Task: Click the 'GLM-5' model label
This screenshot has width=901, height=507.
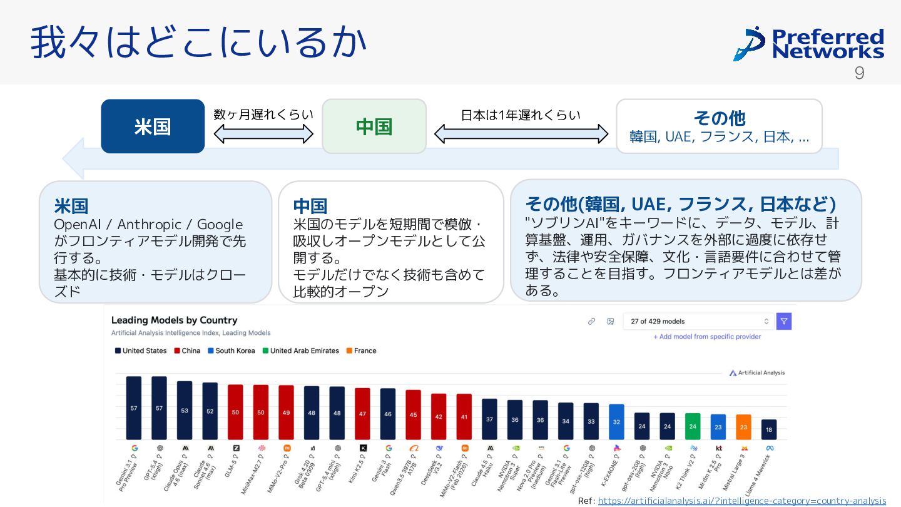Action: click(x=230, y=469)
